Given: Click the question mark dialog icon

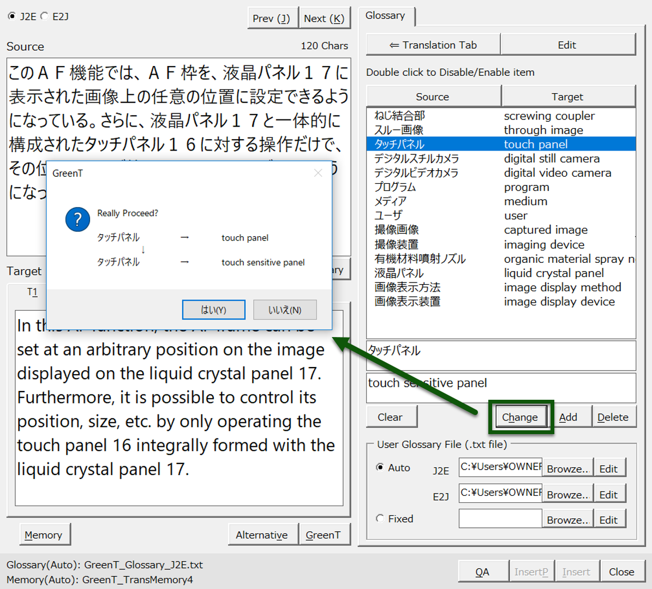Looking at the screenshot, I should (77, 219).
